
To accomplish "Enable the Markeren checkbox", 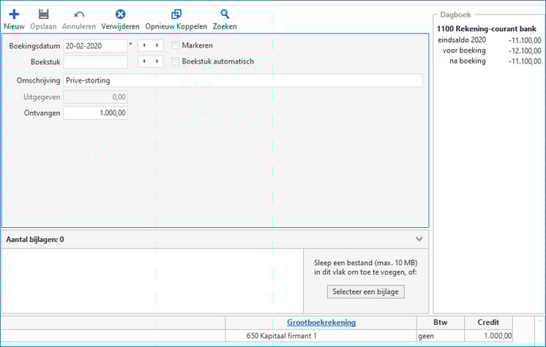I will (175, 45).
